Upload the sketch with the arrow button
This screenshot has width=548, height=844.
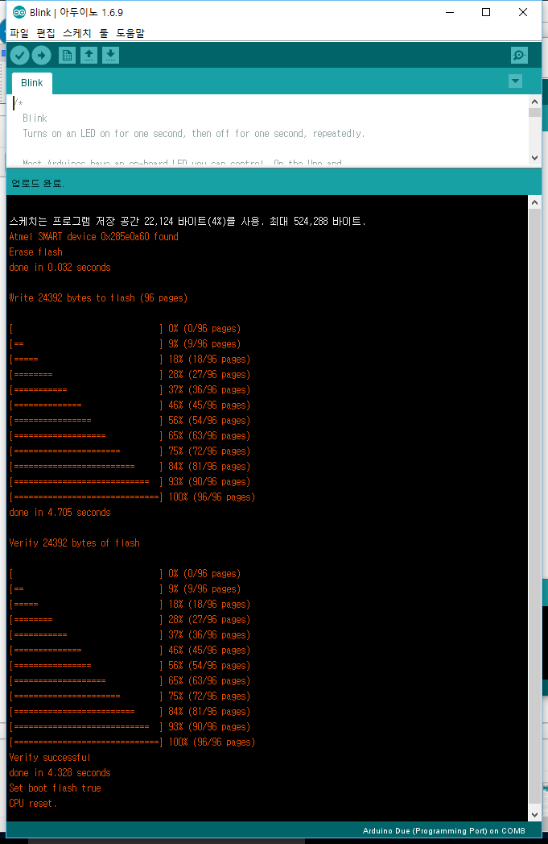[x=41, y=55]
